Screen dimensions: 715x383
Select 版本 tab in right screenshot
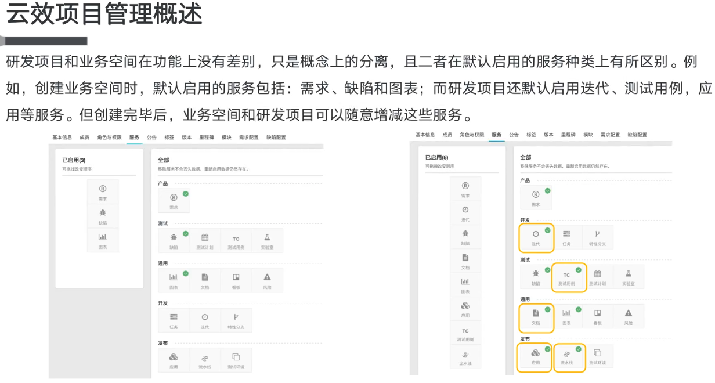point(548,135)
